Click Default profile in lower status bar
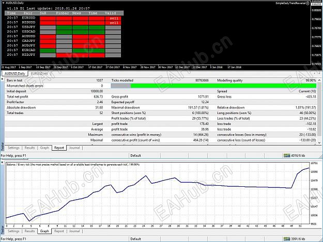This screenshot has height=242, width=323. 135,239
